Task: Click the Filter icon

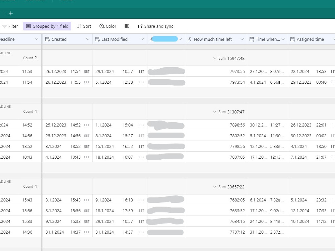Action: (4, 26)
